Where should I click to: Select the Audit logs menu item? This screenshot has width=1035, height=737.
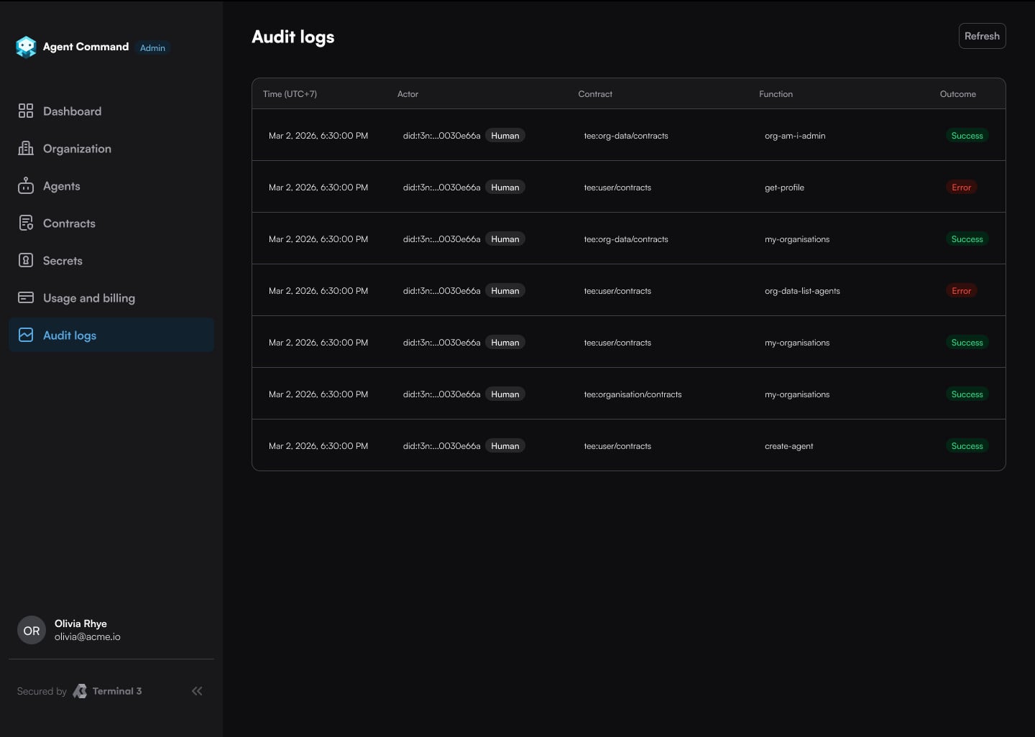(x=111, y=335)
